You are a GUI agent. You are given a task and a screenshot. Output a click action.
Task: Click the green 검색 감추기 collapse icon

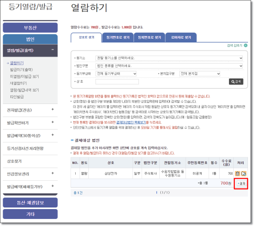(x=245, y=45)
